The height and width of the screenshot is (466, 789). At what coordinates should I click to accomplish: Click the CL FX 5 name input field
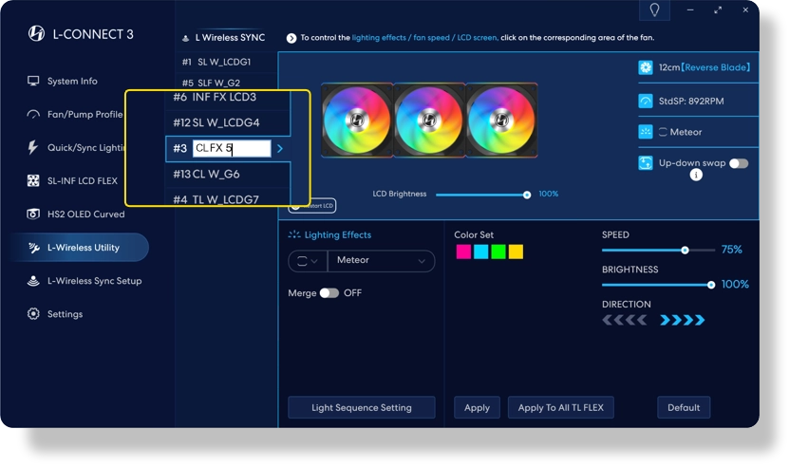pos(232,148)
